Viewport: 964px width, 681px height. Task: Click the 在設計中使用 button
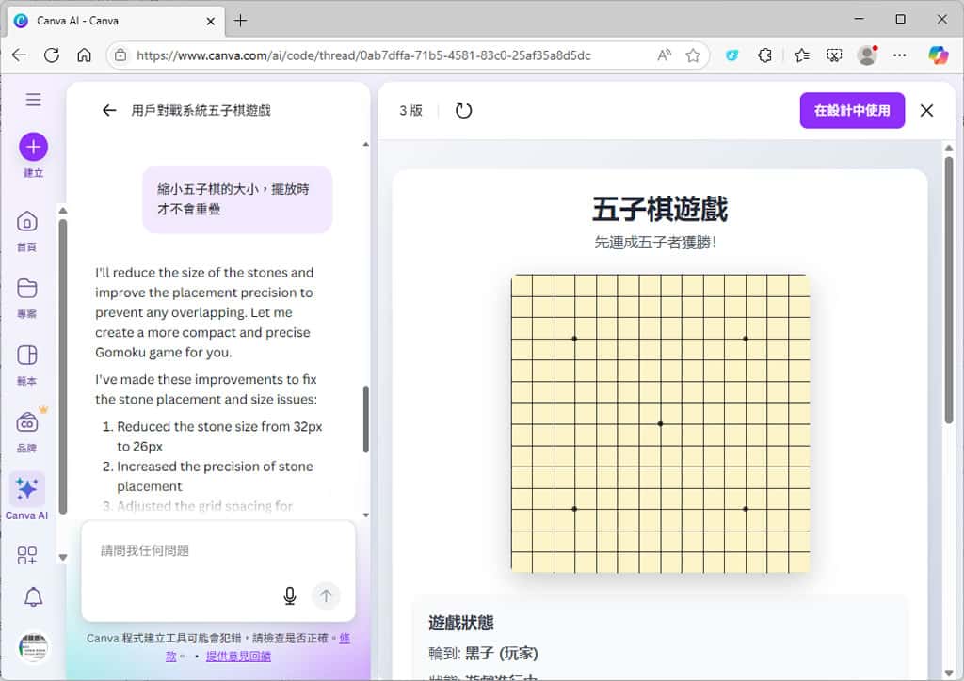pos(852,111)
